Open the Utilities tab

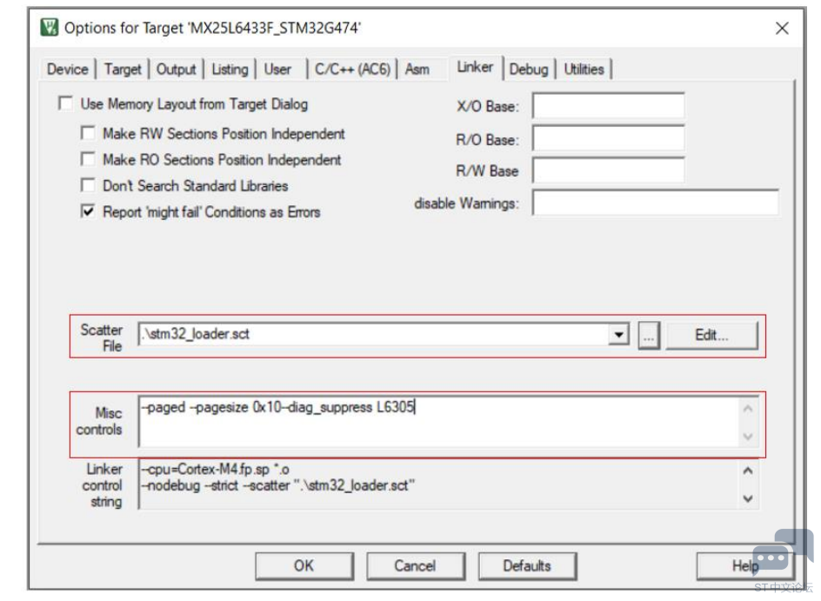point(584,69)
